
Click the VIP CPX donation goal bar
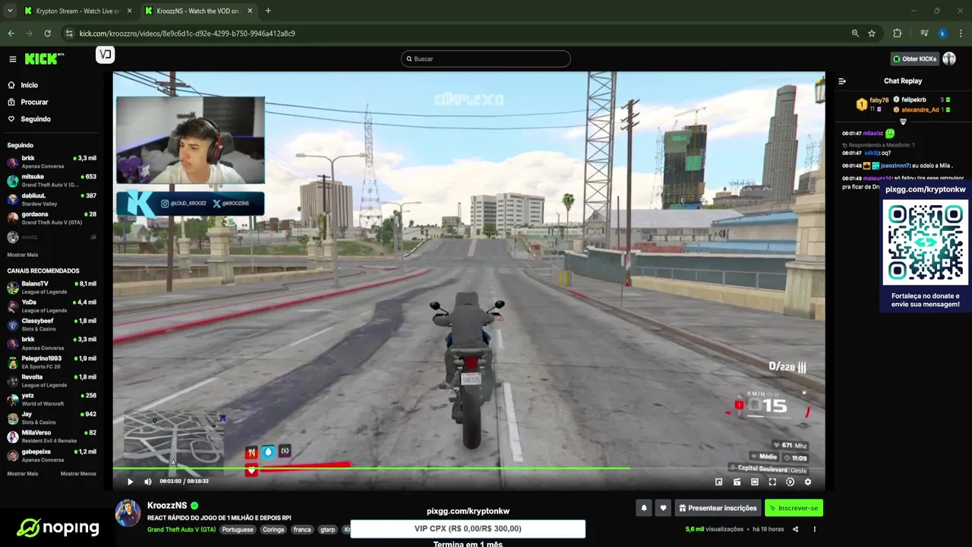pyautogui.click(x=468, y=529)
